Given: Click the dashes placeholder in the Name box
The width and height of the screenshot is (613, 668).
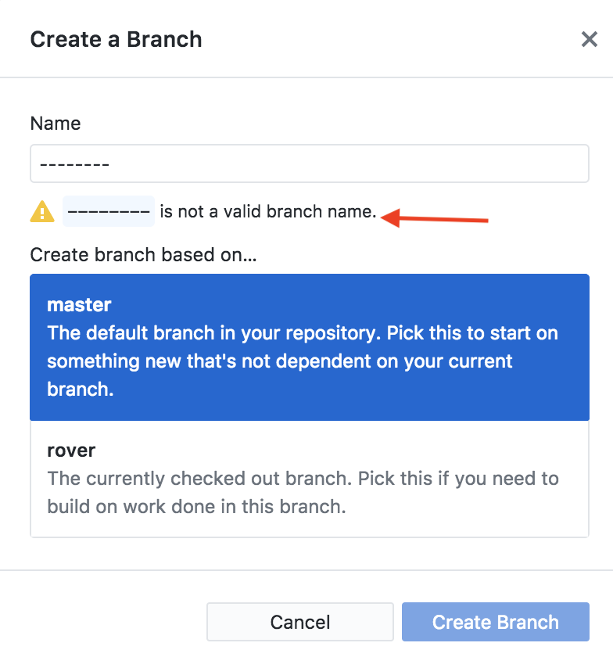Looking at the screenshot, I should point(70,163).
